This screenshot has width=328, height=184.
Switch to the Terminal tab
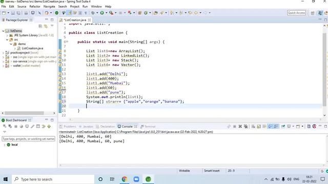click(148, 126)
